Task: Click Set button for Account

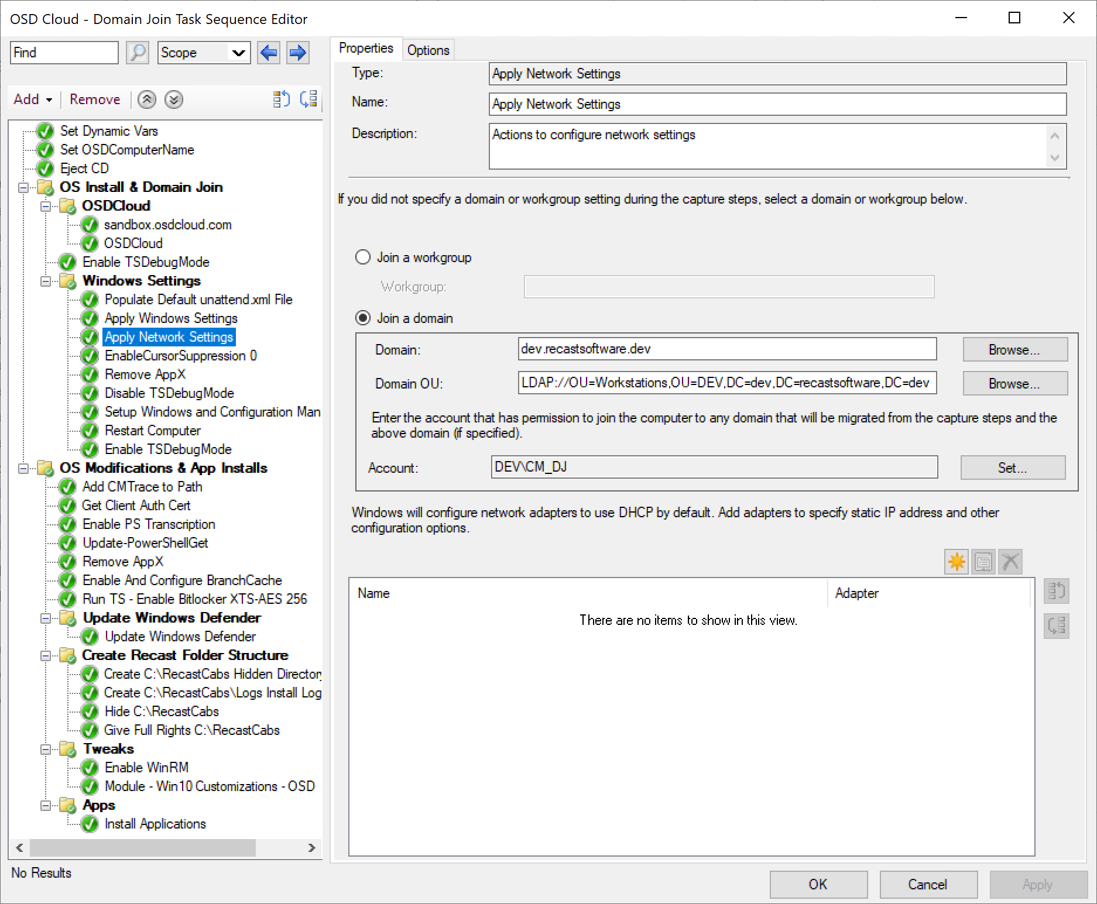Action: [1013, 468]
